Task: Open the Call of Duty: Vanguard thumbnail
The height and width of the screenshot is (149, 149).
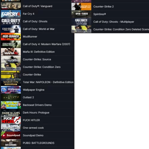Action: click(x=11, y=6)
